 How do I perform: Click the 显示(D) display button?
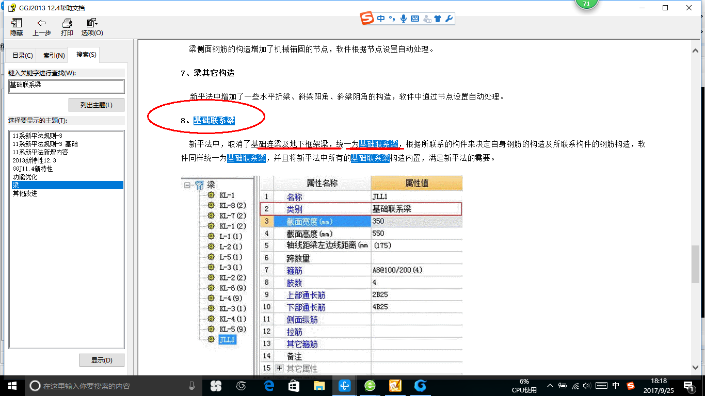point(102,360)
